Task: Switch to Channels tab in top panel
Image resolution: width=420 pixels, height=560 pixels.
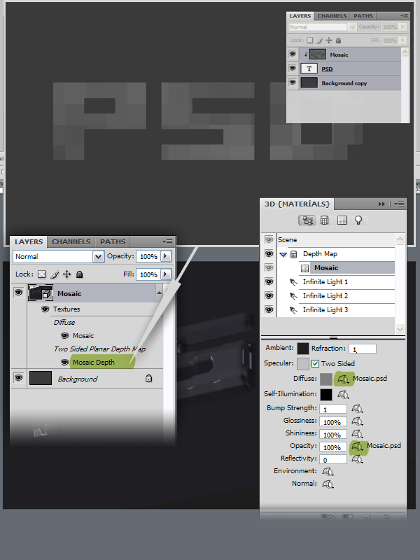Action: [332, 16]
